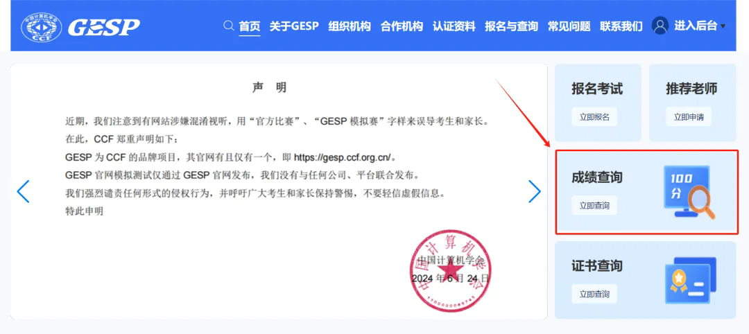This screenshot has height=334, width=749.
Task: Click the CCF circular logo
Action: [42, 27]
